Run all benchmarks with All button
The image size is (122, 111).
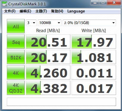tap(16, 26)
